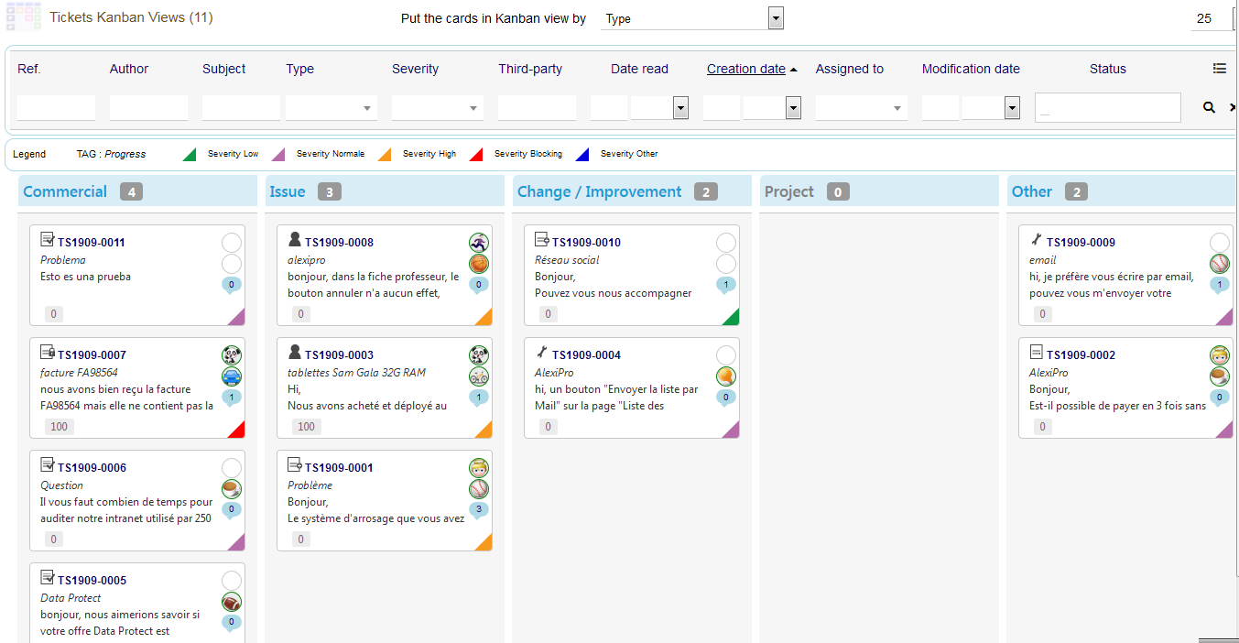Click the panda avatar on ticket TS1909-0007

click(232, 355)
